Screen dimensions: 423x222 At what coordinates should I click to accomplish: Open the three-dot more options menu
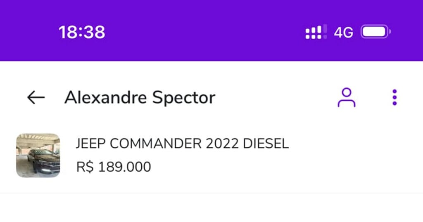coord(394,97)
